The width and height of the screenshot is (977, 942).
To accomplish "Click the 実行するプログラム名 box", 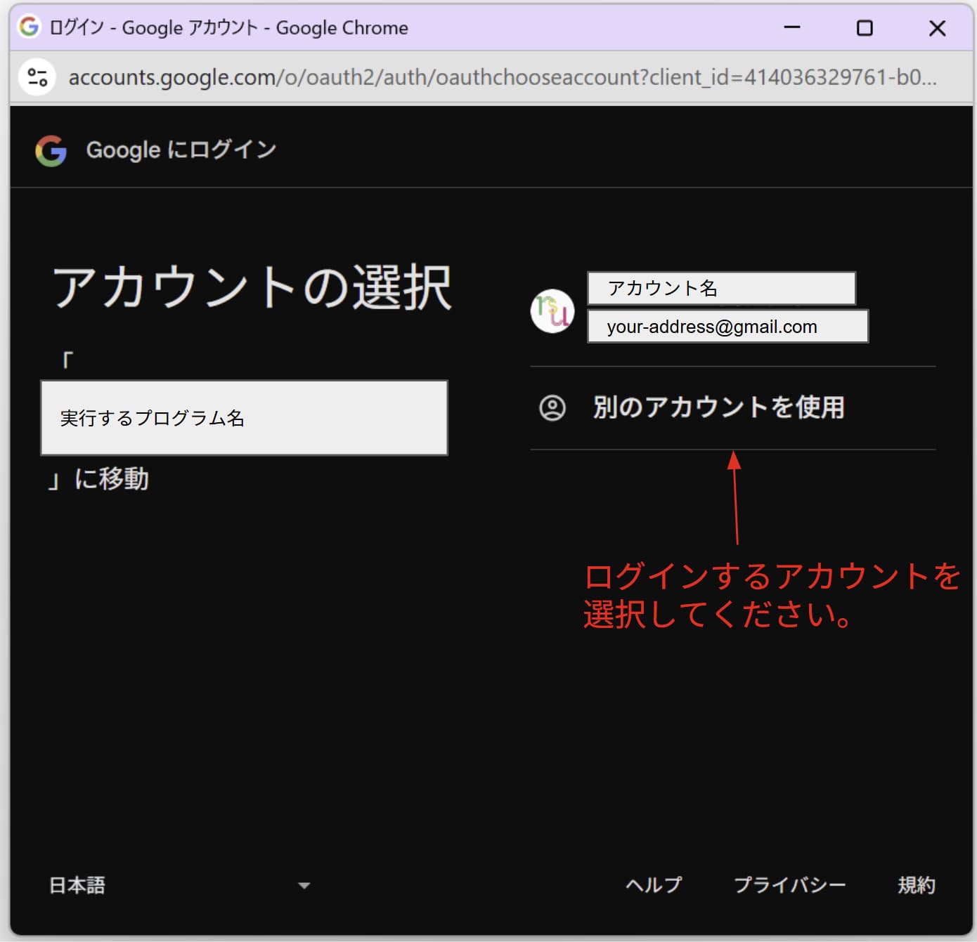I will point(244,418).
